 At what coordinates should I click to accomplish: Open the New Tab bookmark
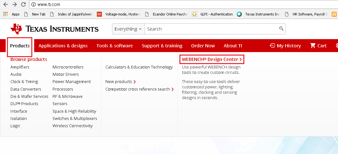coord(35,14)
